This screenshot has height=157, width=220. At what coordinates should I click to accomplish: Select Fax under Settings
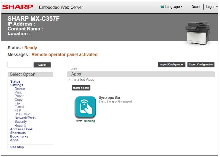click(x=17, y=103)
